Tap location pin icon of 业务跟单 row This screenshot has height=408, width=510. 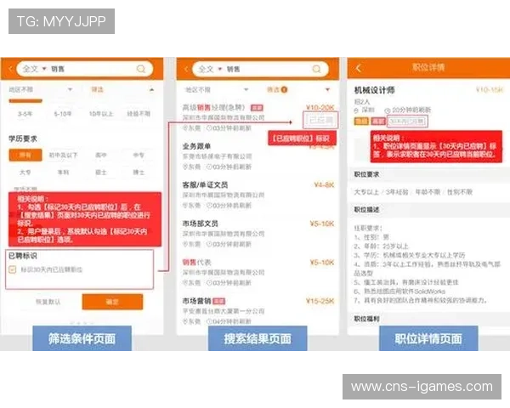tap(185, 167)
